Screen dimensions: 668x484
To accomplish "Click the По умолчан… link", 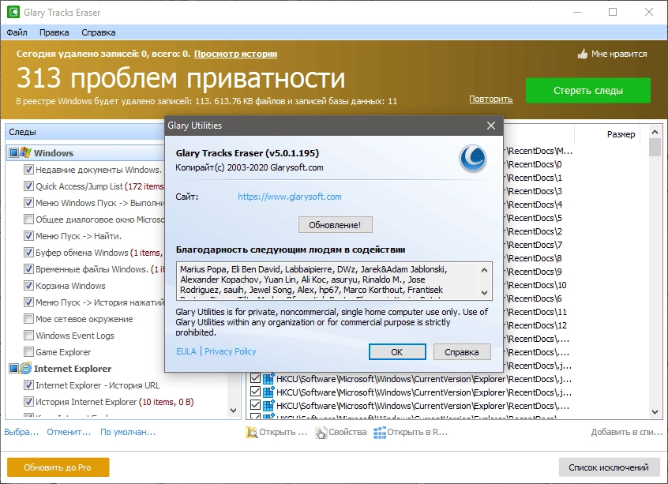I will pyautogui.click(x=128, y=432).
